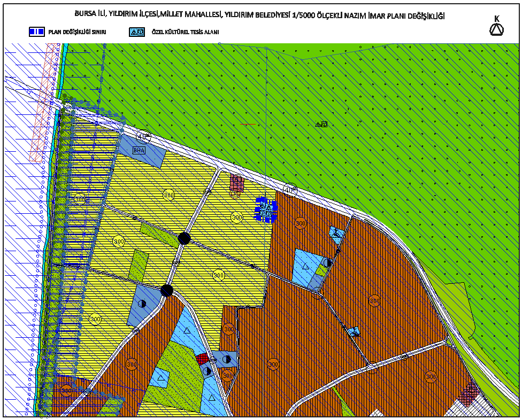Click the half-black circle in the left blue parcel

point(142,303)
